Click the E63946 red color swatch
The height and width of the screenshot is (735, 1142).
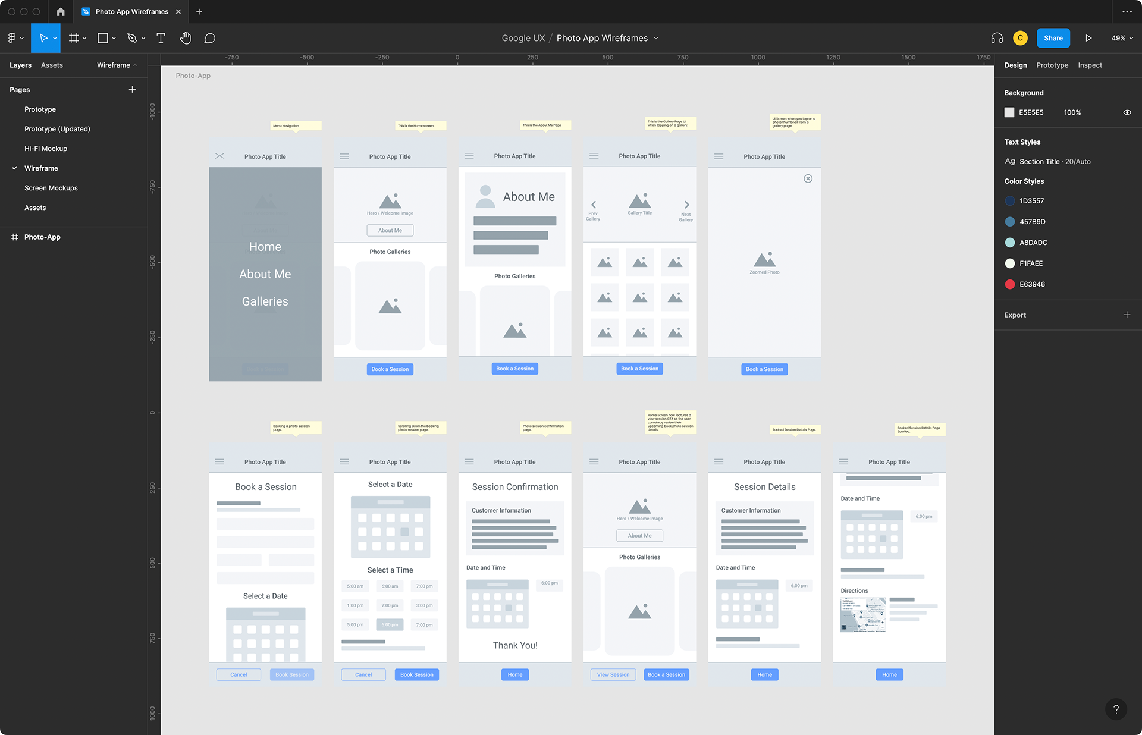pyautogui.click(x=1009, y=284)
